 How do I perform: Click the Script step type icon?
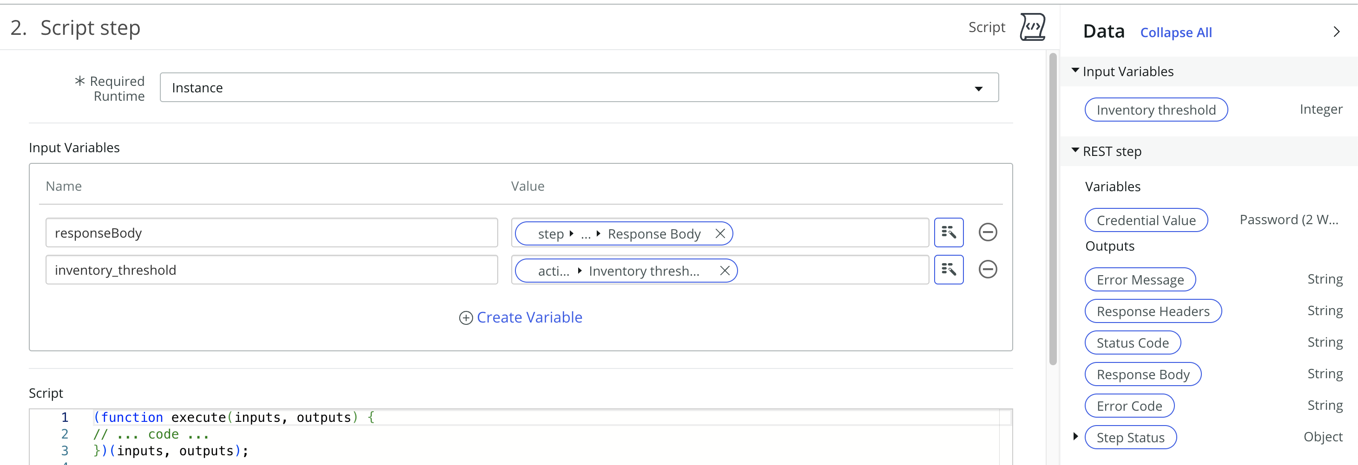1032,27
